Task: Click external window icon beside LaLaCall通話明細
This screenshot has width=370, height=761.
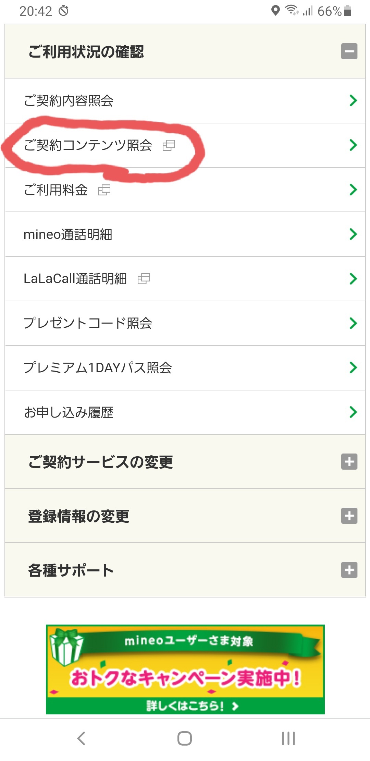Action: [x=144, y=279]
